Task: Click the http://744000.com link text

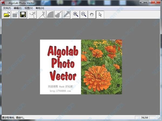Action: (60, 91)
